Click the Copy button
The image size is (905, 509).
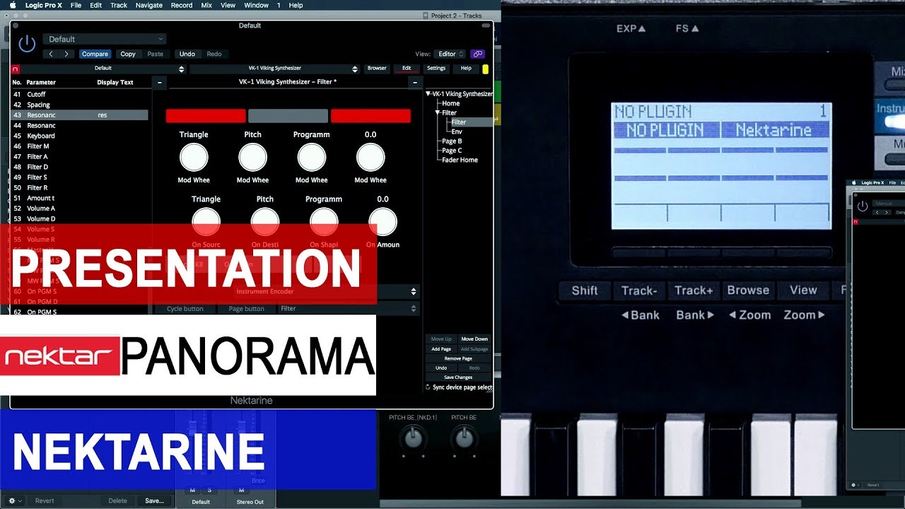point(128,54)
